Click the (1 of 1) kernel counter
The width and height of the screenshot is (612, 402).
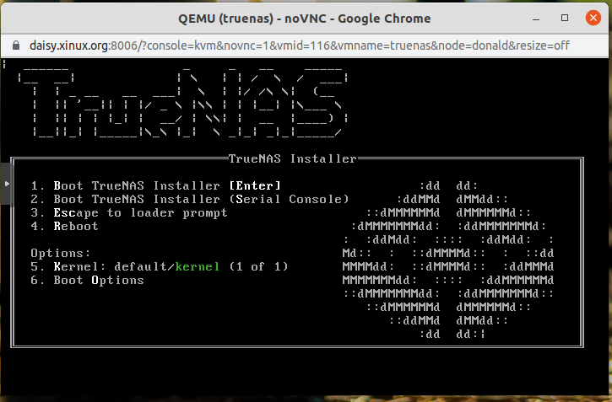pyautogui.click(x=258, y=266)
